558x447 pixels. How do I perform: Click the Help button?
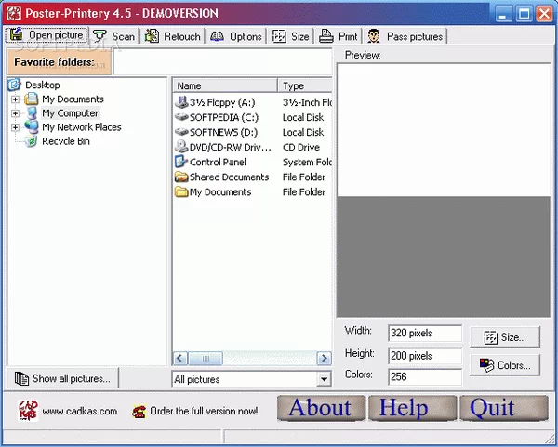[412, 408]
